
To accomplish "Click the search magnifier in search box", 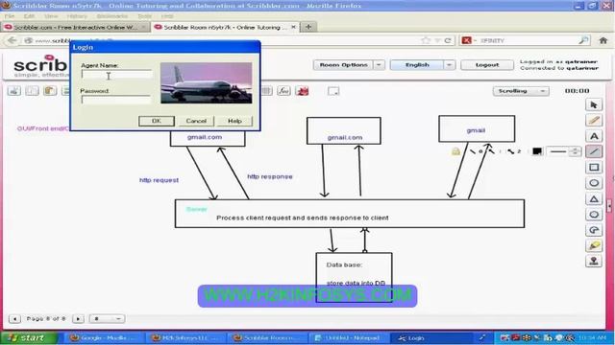I will click(x=583, y=40).
